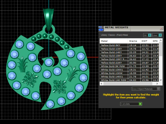Click the 19.87 DWT value
The width and height of the screenshot is (166, 124).
[145, 63]
